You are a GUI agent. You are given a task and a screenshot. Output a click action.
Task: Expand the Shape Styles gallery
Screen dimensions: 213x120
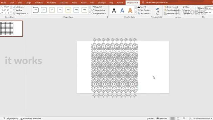click(x=90, y=13)
